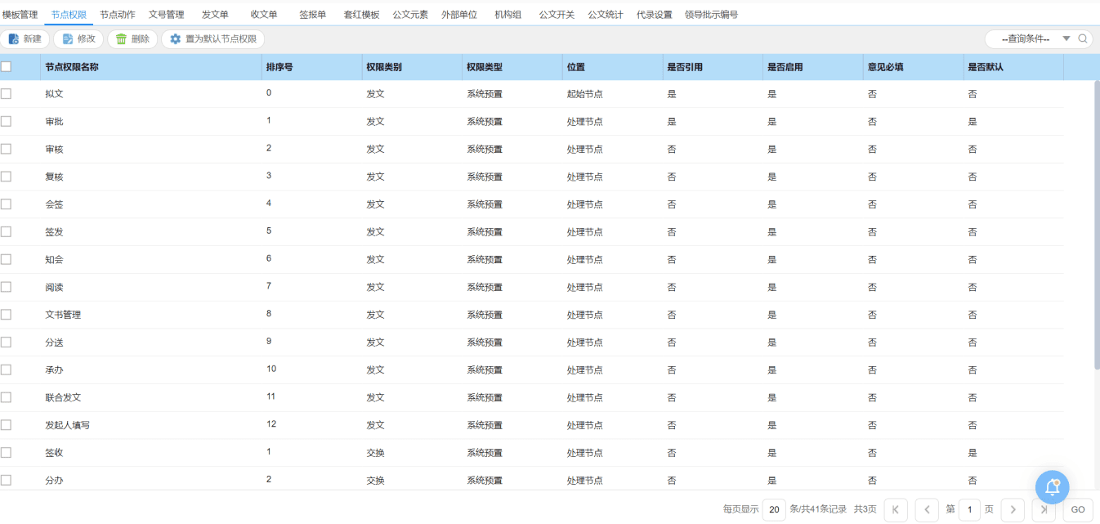Check the 复核 row checkbox
Viewport: 1100px width, 524px height.
[x=6, y=177]
